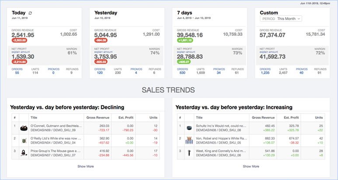
Task: Show more increasing products
Action: (x=251, y=166)
